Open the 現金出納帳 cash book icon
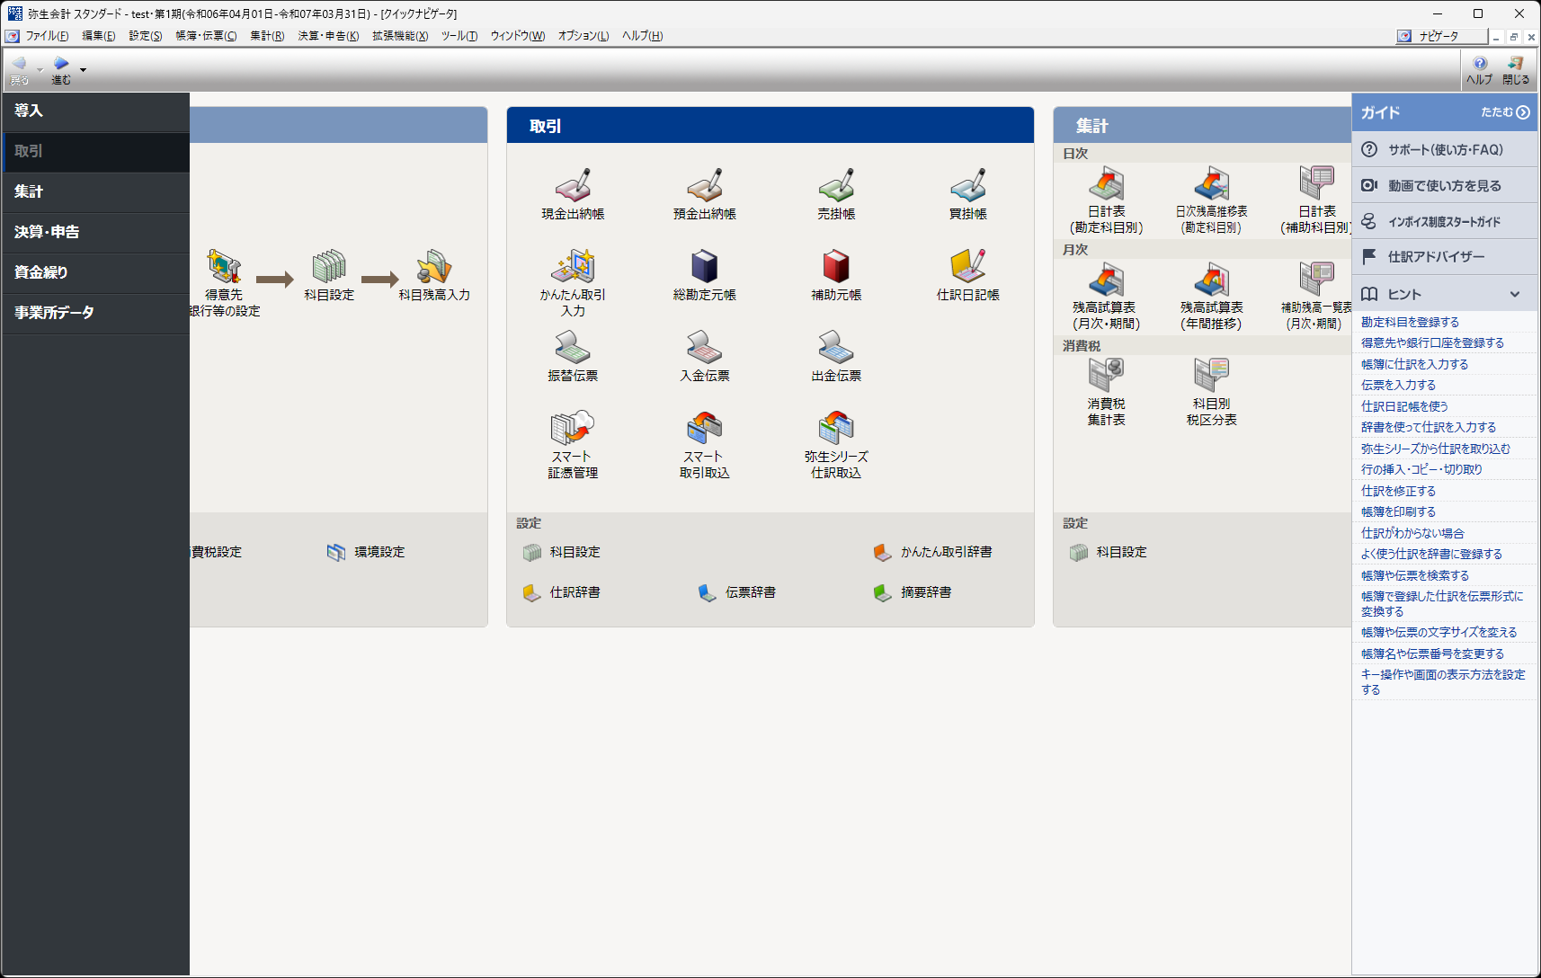The width and height of the screenshot is (1541, 978). [573, 185]
